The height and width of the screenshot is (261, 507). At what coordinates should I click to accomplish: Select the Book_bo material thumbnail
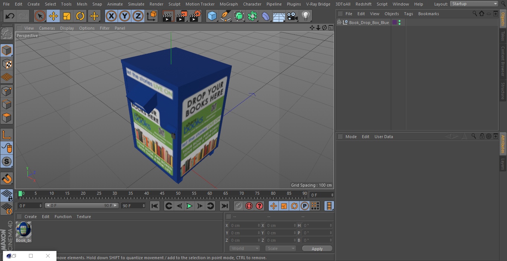23,230
